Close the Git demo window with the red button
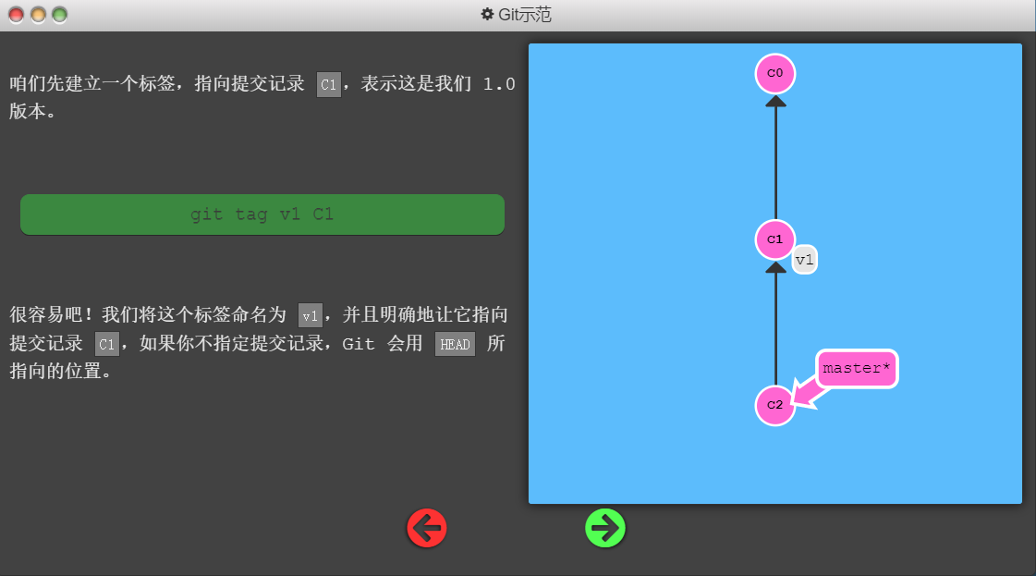 point(17,15)
